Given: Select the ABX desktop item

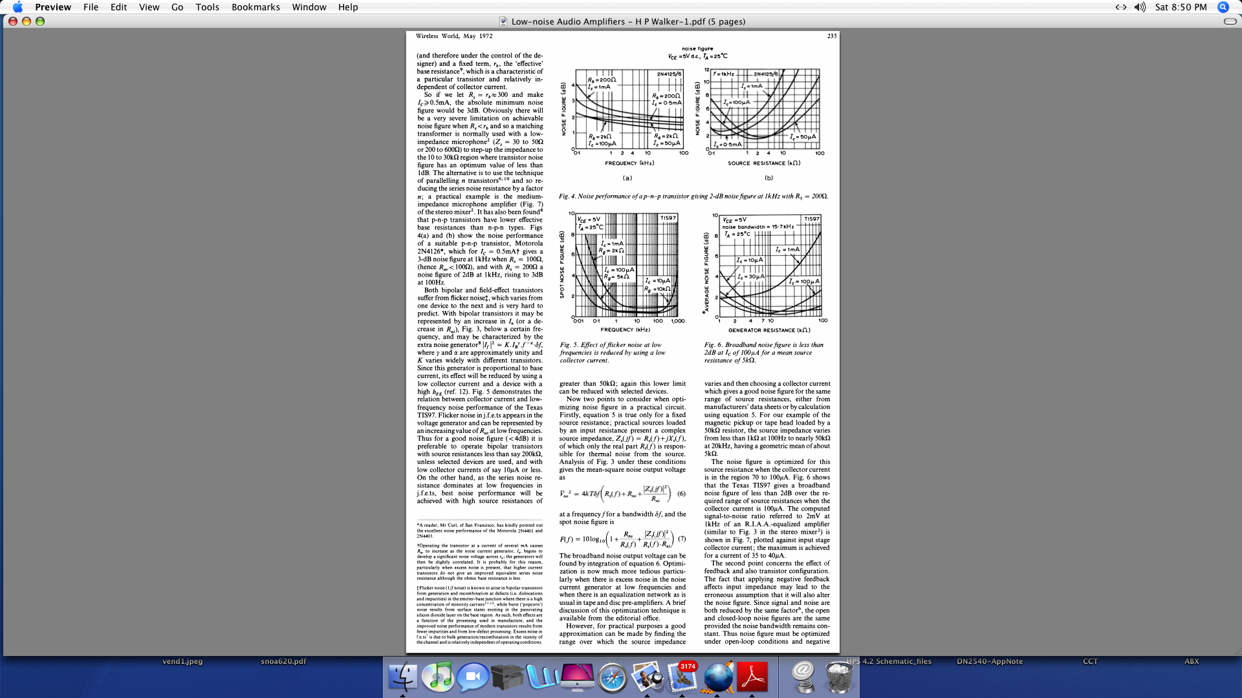Looking at the screenshot, I should point(1192,661).
